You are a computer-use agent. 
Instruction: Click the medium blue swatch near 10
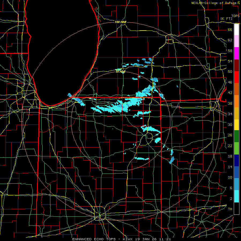236,172
